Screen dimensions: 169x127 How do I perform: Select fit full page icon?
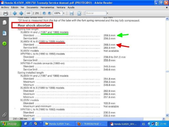point(79,13)
